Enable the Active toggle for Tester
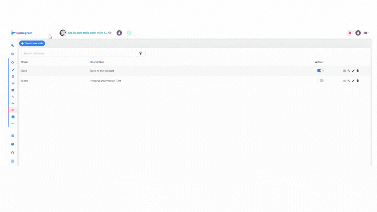Screen dimensions: 377x212 [320, 81]
